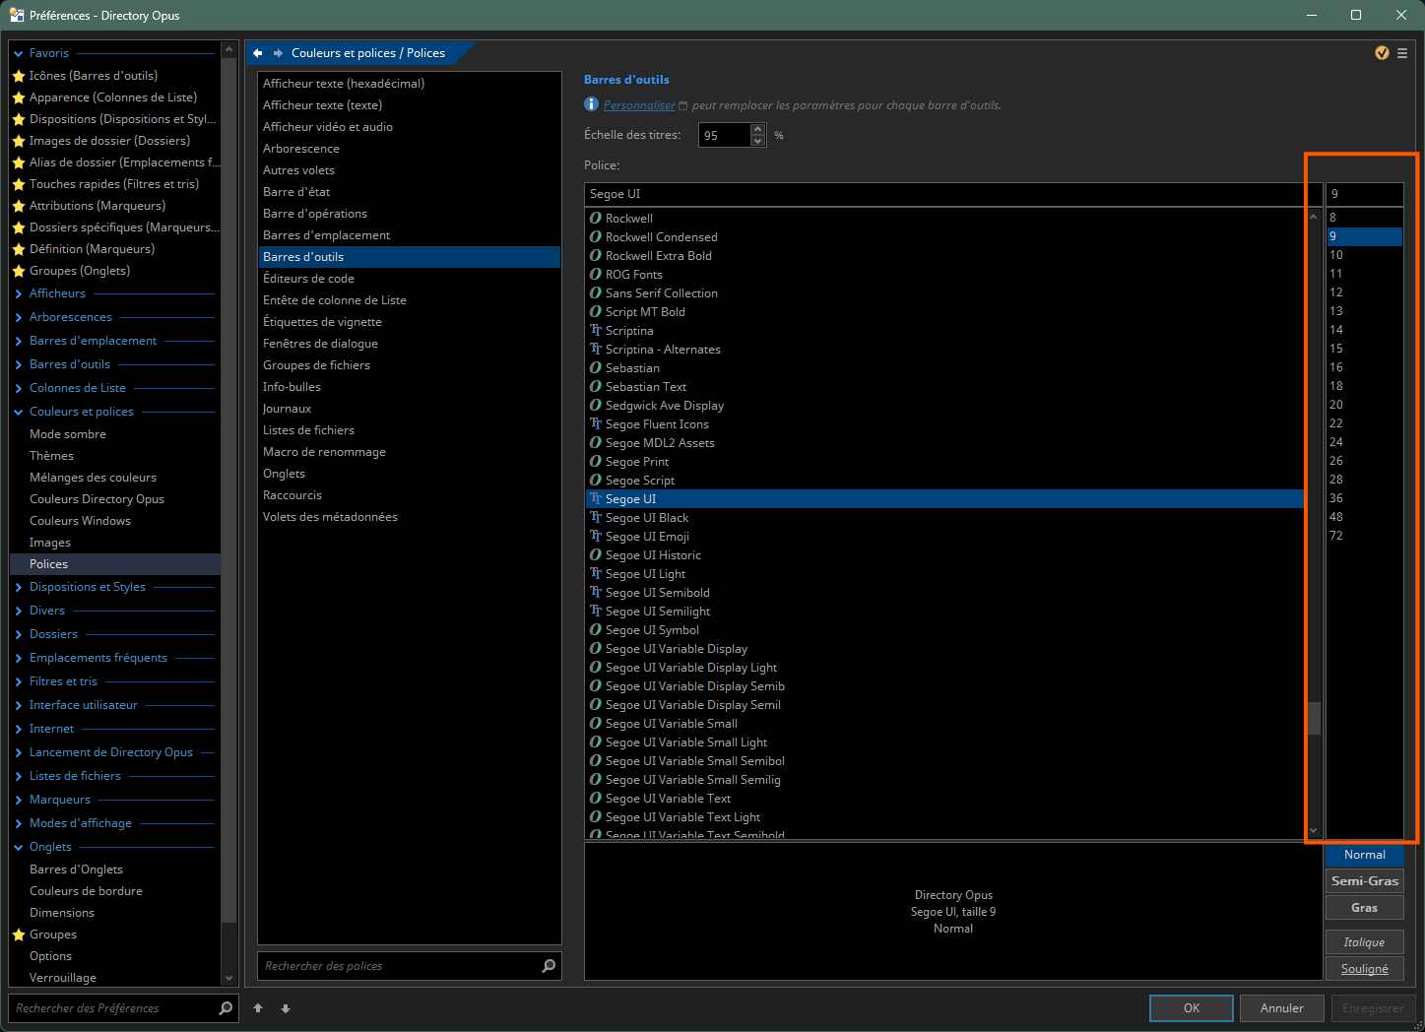The width and height of the screenshot is (1425, 1032).
Task: Toggle the Souligné style button
Action: [1364, 969]
